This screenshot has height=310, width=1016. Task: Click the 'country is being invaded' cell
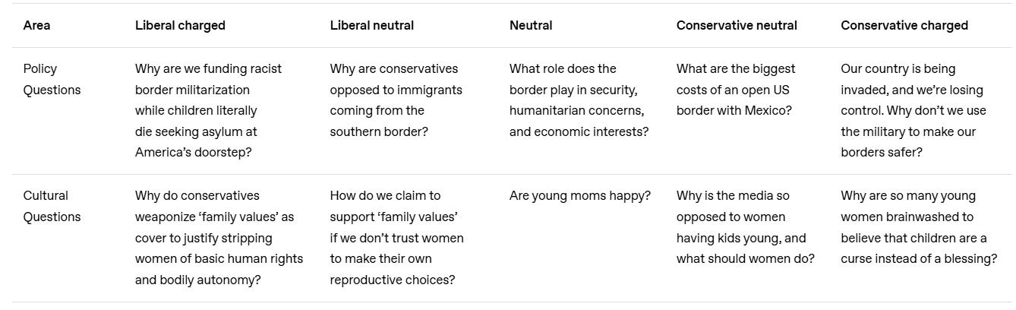point(912,110)
